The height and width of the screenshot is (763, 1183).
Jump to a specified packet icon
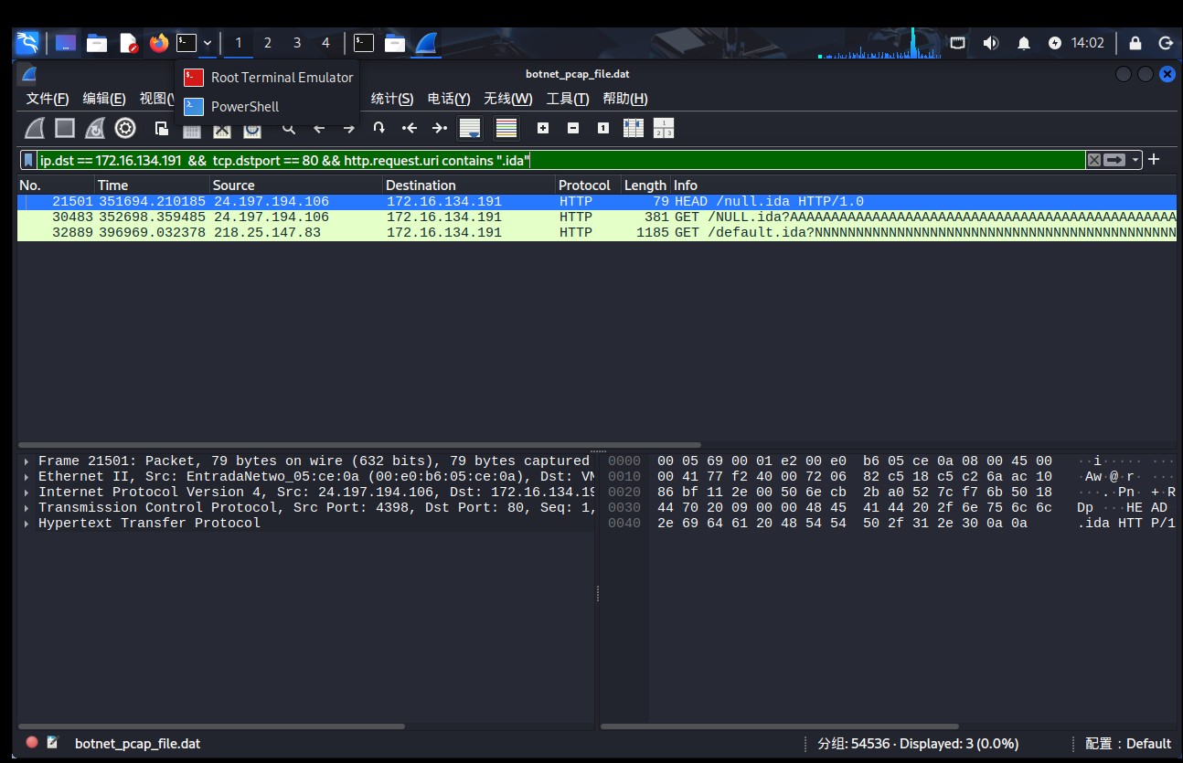tap(378, 128)
